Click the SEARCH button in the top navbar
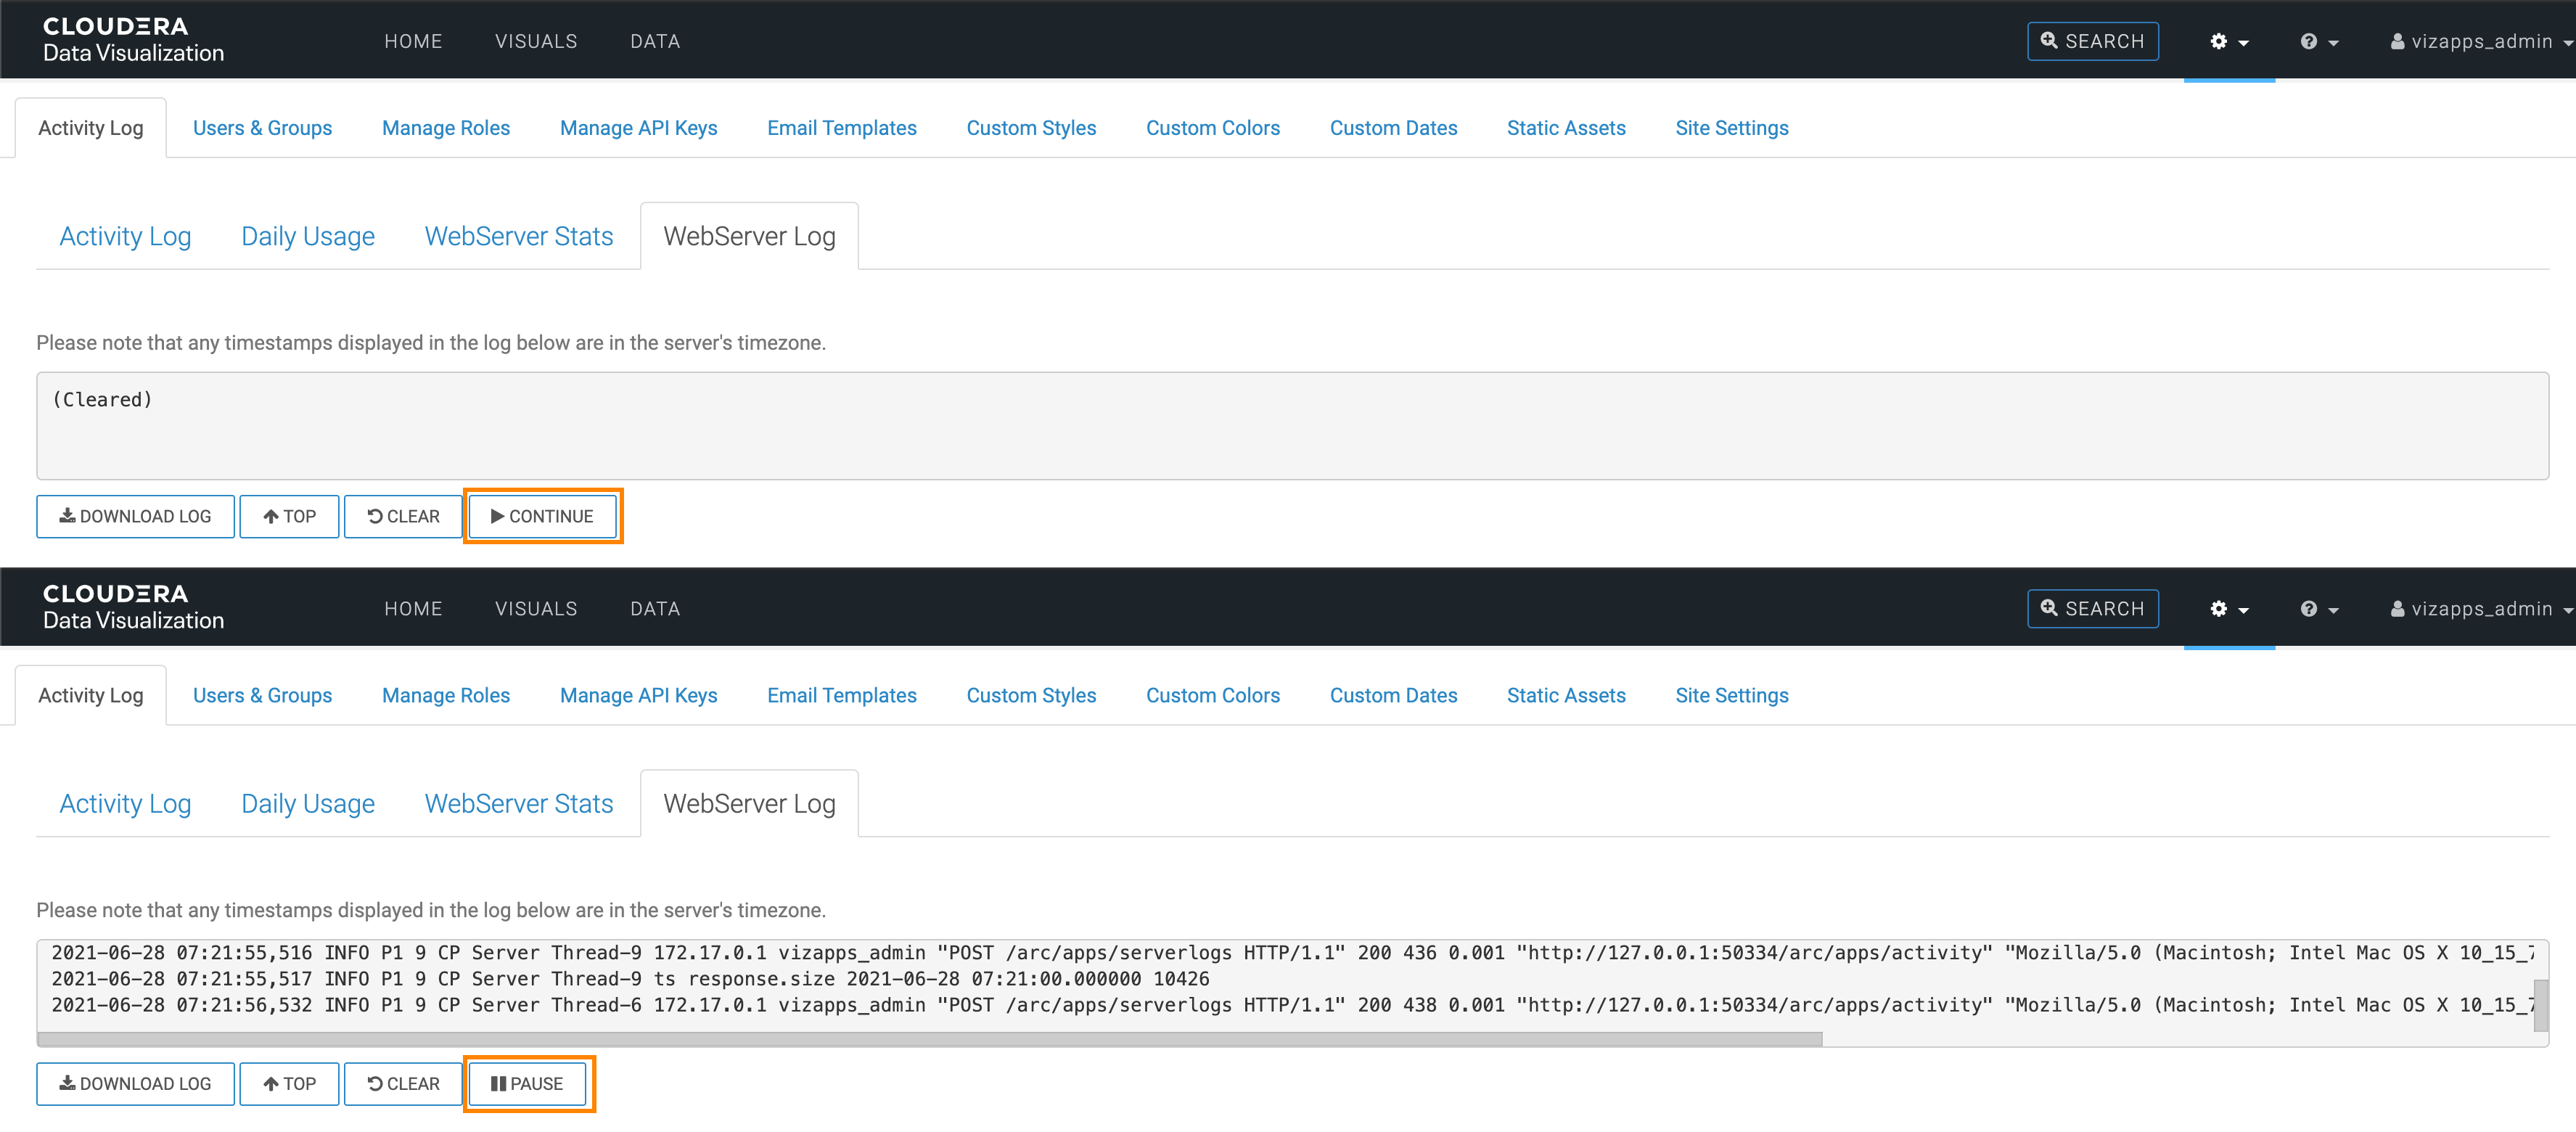This screenshot has height=1132, width=2576. point(2092,41)
